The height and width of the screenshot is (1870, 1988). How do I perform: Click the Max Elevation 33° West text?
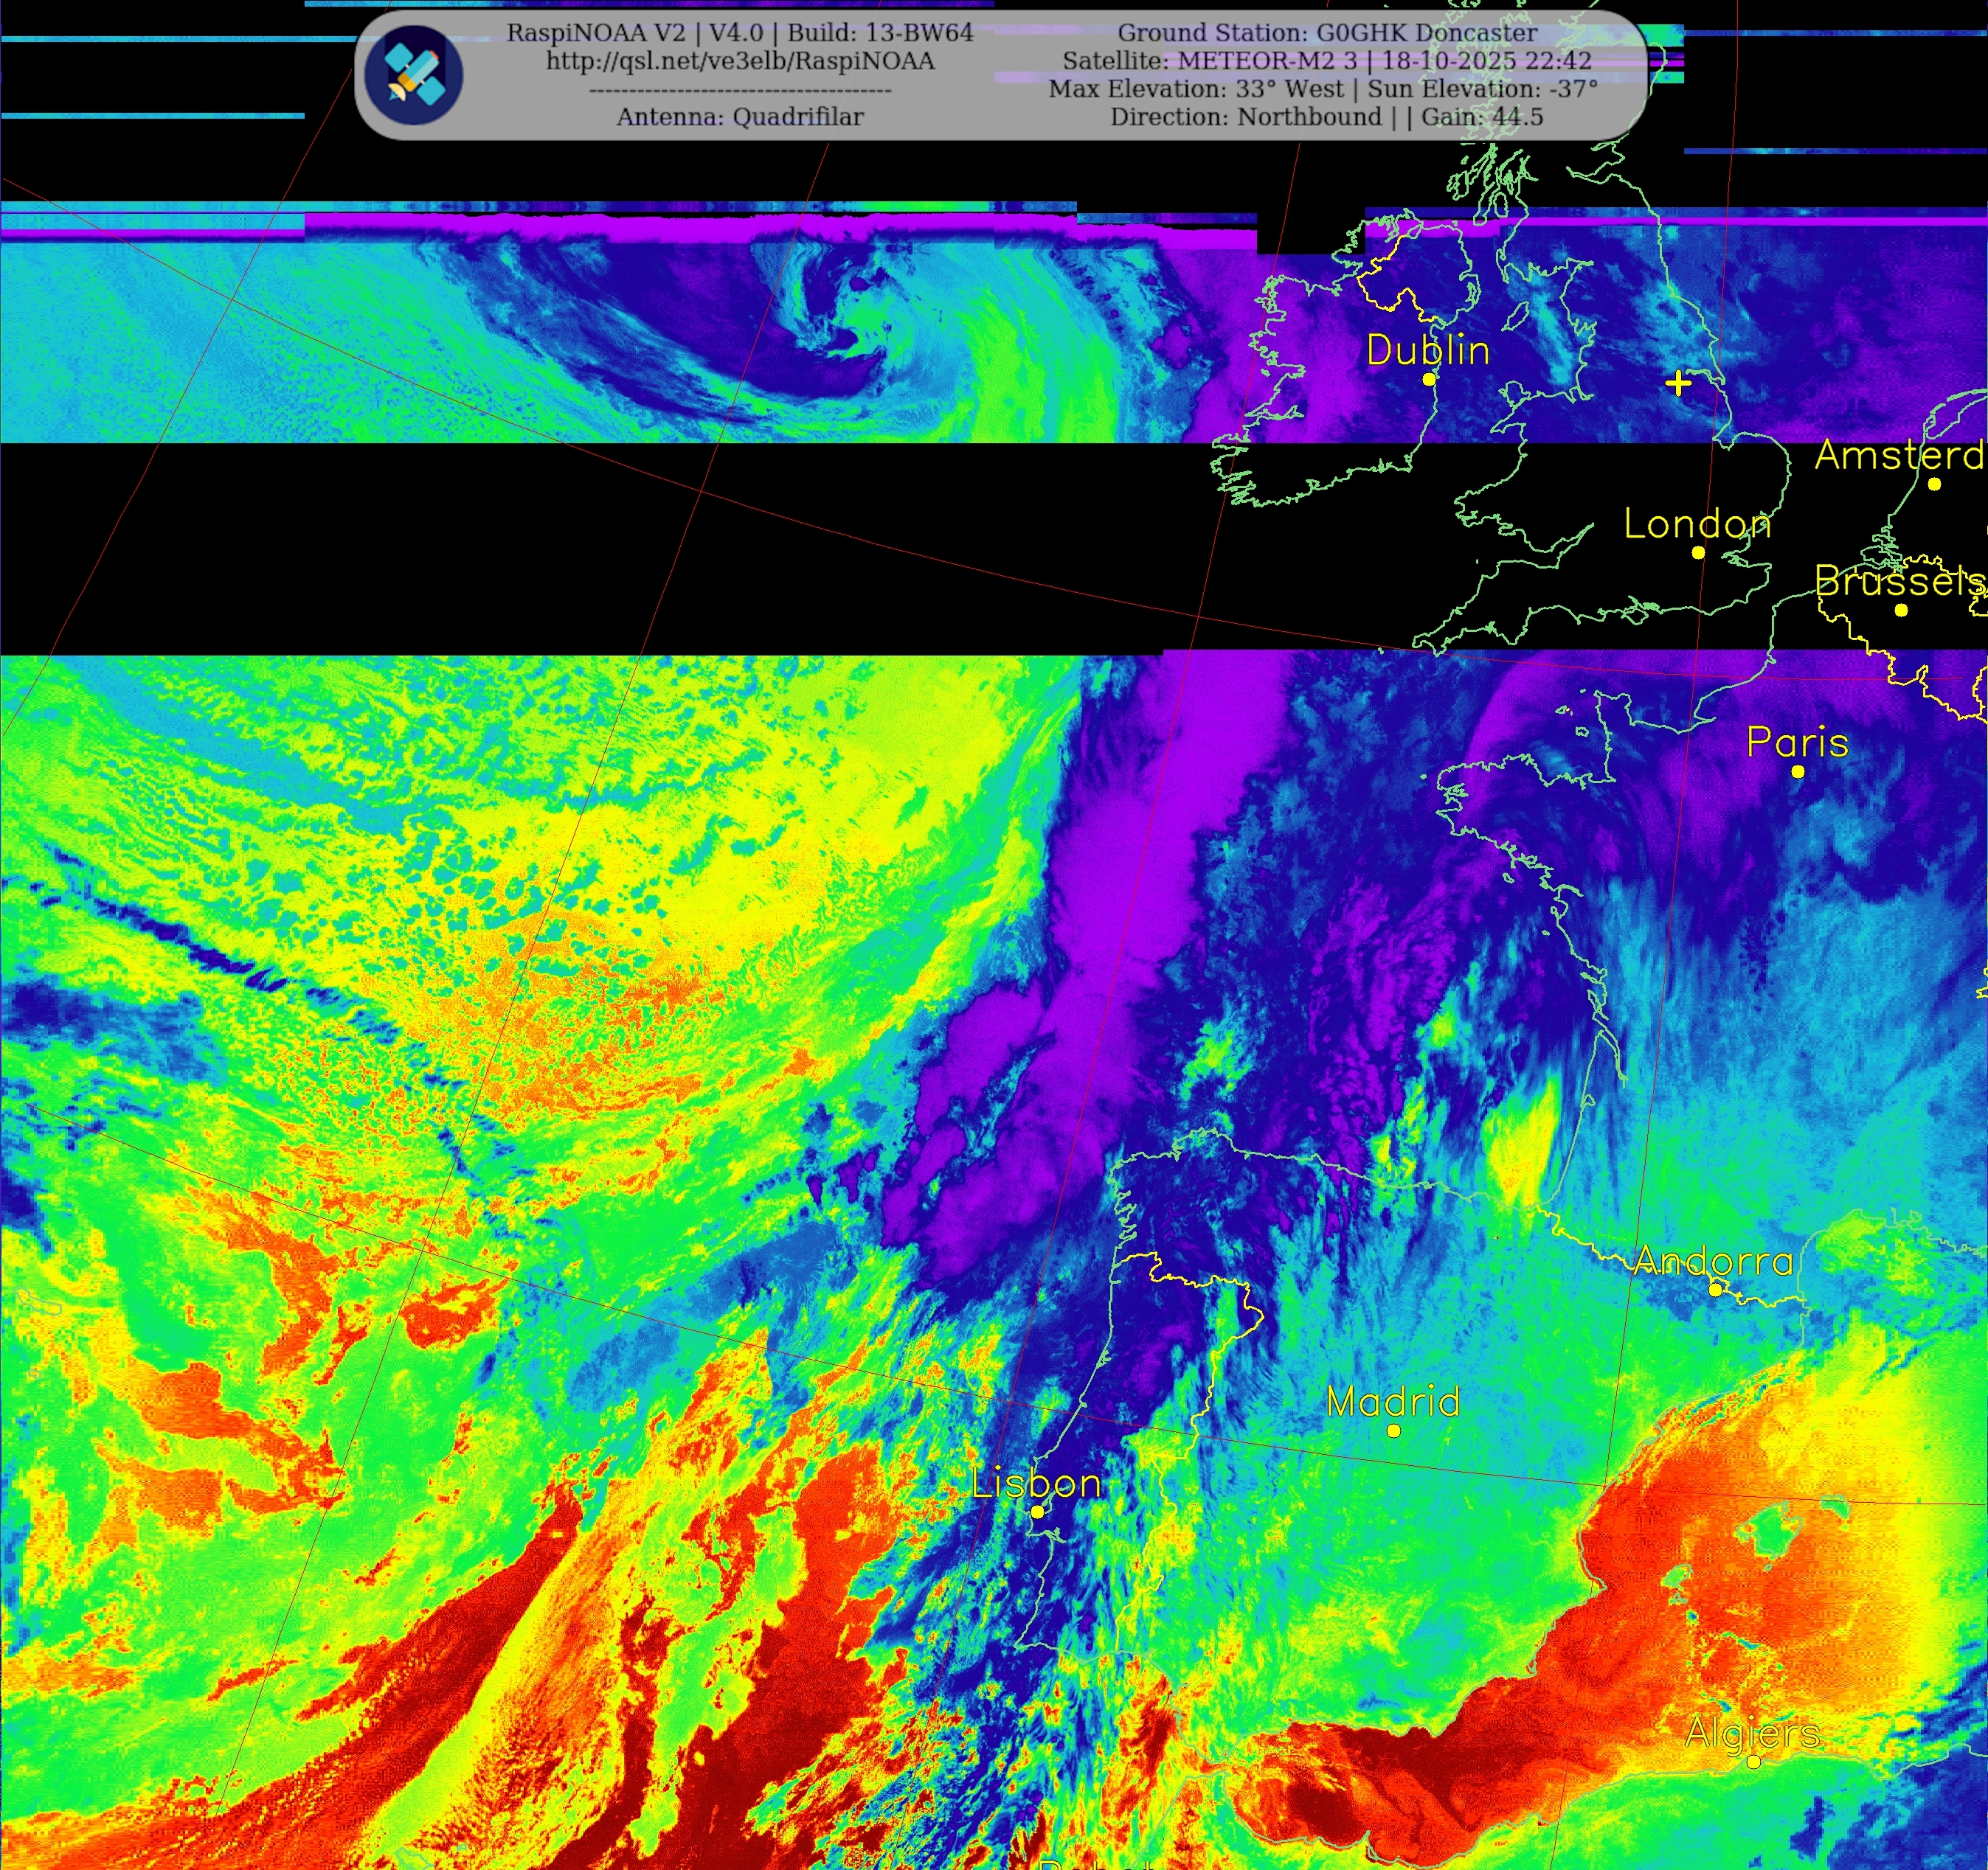(x=1196, y=89)
